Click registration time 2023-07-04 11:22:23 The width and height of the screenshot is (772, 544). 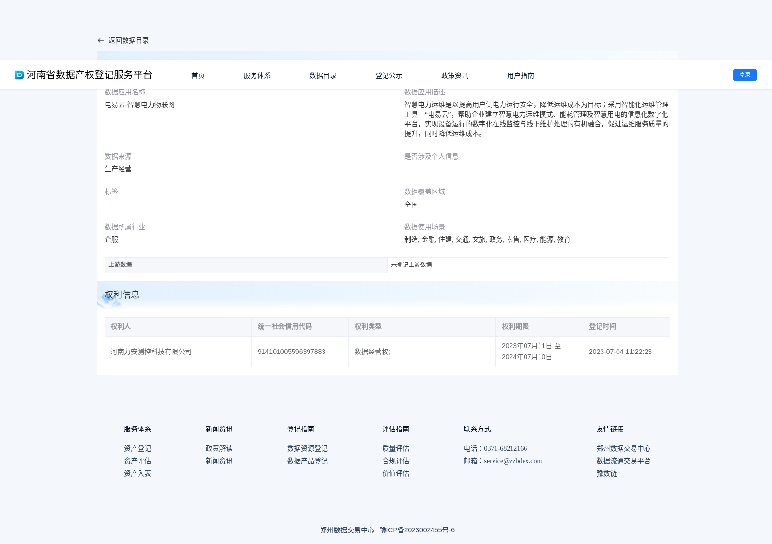[x=620, y=352]
